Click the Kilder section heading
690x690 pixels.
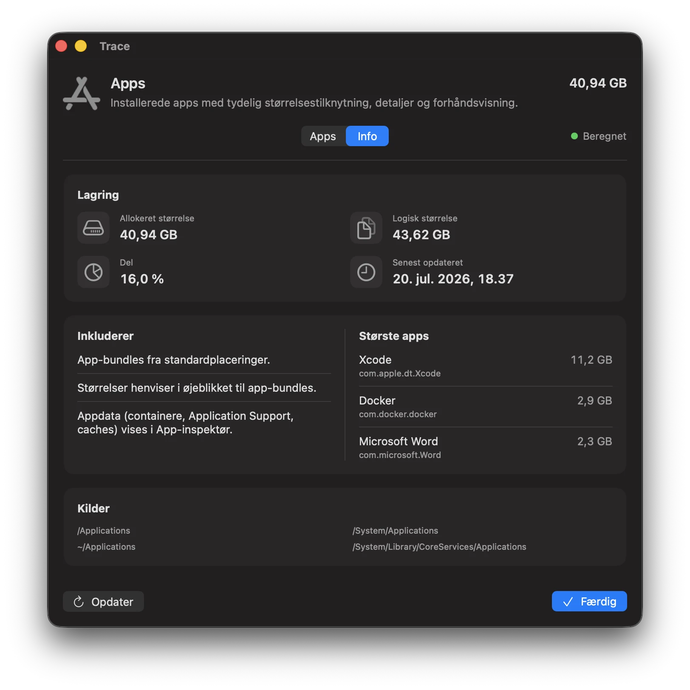pyautogui.click(x=93, y=509)
